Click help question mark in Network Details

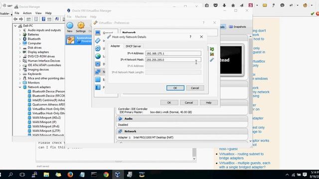click(190, 37)
